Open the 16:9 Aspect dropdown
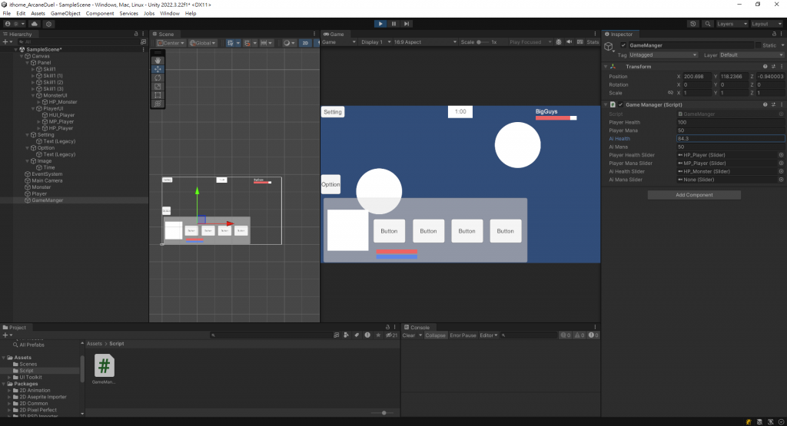This screenshot has height=426, width=787. coord(425,42)
